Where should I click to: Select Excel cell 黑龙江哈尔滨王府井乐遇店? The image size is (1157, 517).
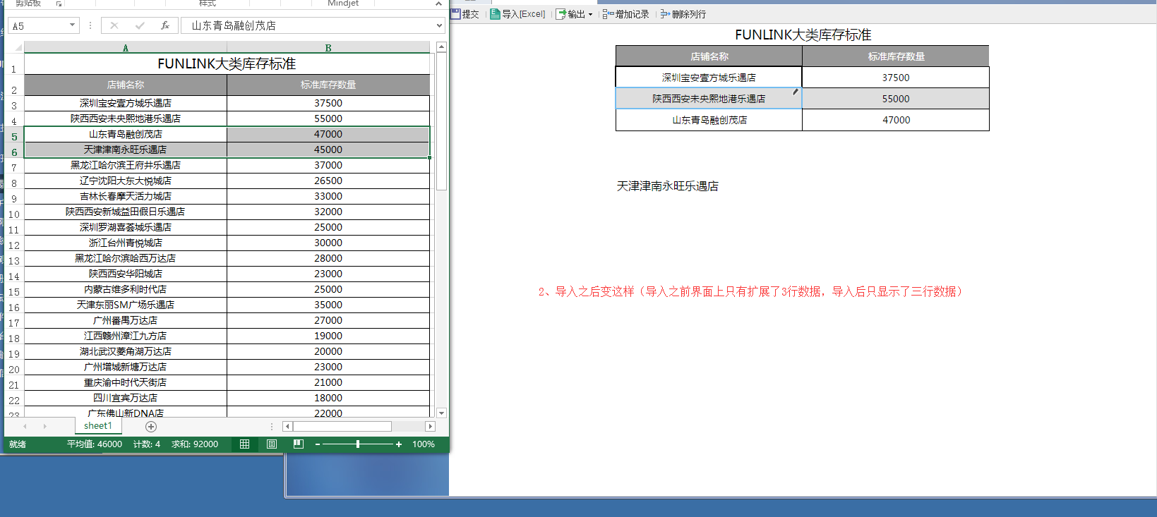126,165
